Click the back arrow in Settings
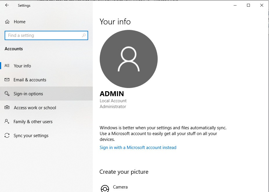269x192 pixels. (x=7, y=5)
